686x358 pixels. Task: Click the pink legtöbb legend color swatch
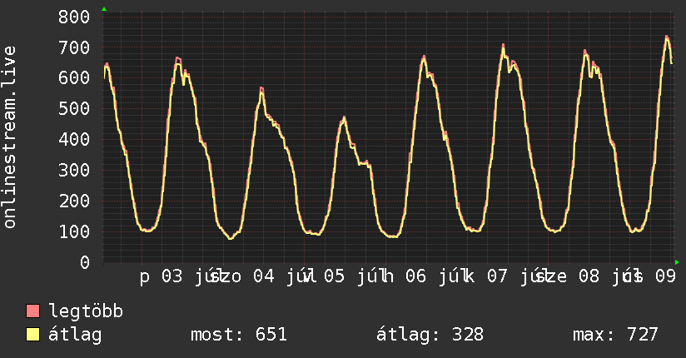pos(32,311)
